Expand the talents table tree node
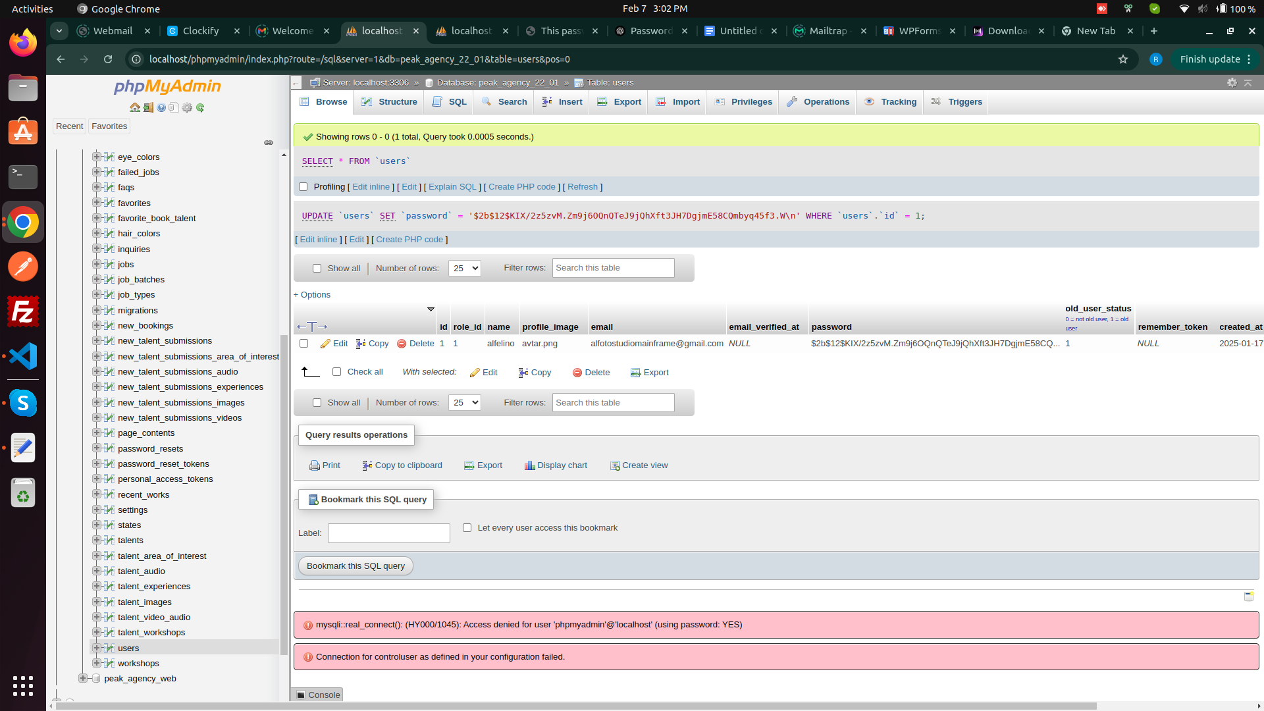1264x711 pixels. coord(96,540)
